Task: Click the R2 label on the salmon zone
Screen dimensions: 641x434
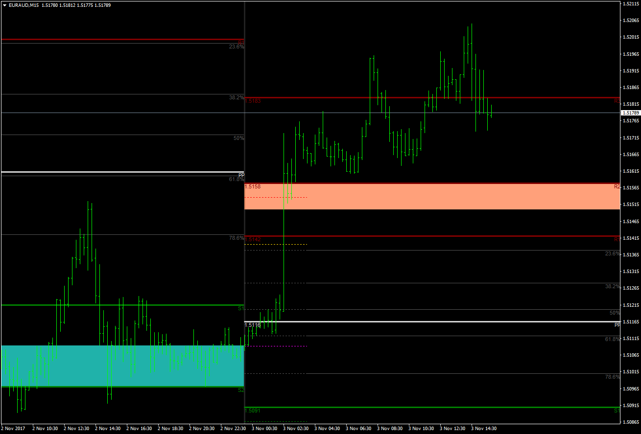Action: tap(617, 187)
